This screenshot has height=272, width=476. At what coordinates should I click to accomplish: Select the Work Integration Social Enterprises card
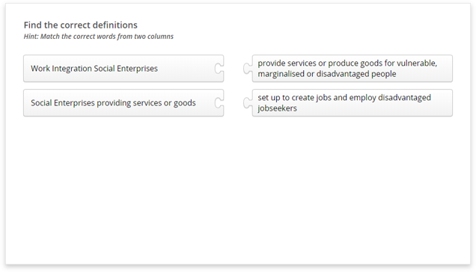123,69
